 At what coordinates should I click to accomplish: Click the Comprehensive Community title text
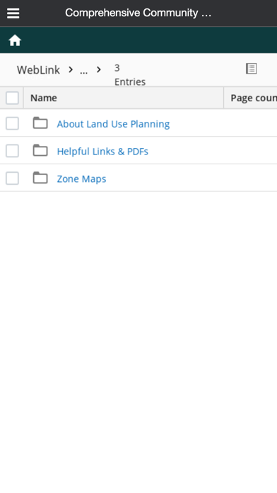138,13
